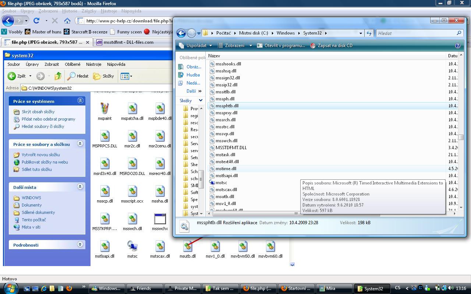This screenshot has height=294, width=471.
Task: Launch Firefox from quick launch bar
Action: point(69,288)
